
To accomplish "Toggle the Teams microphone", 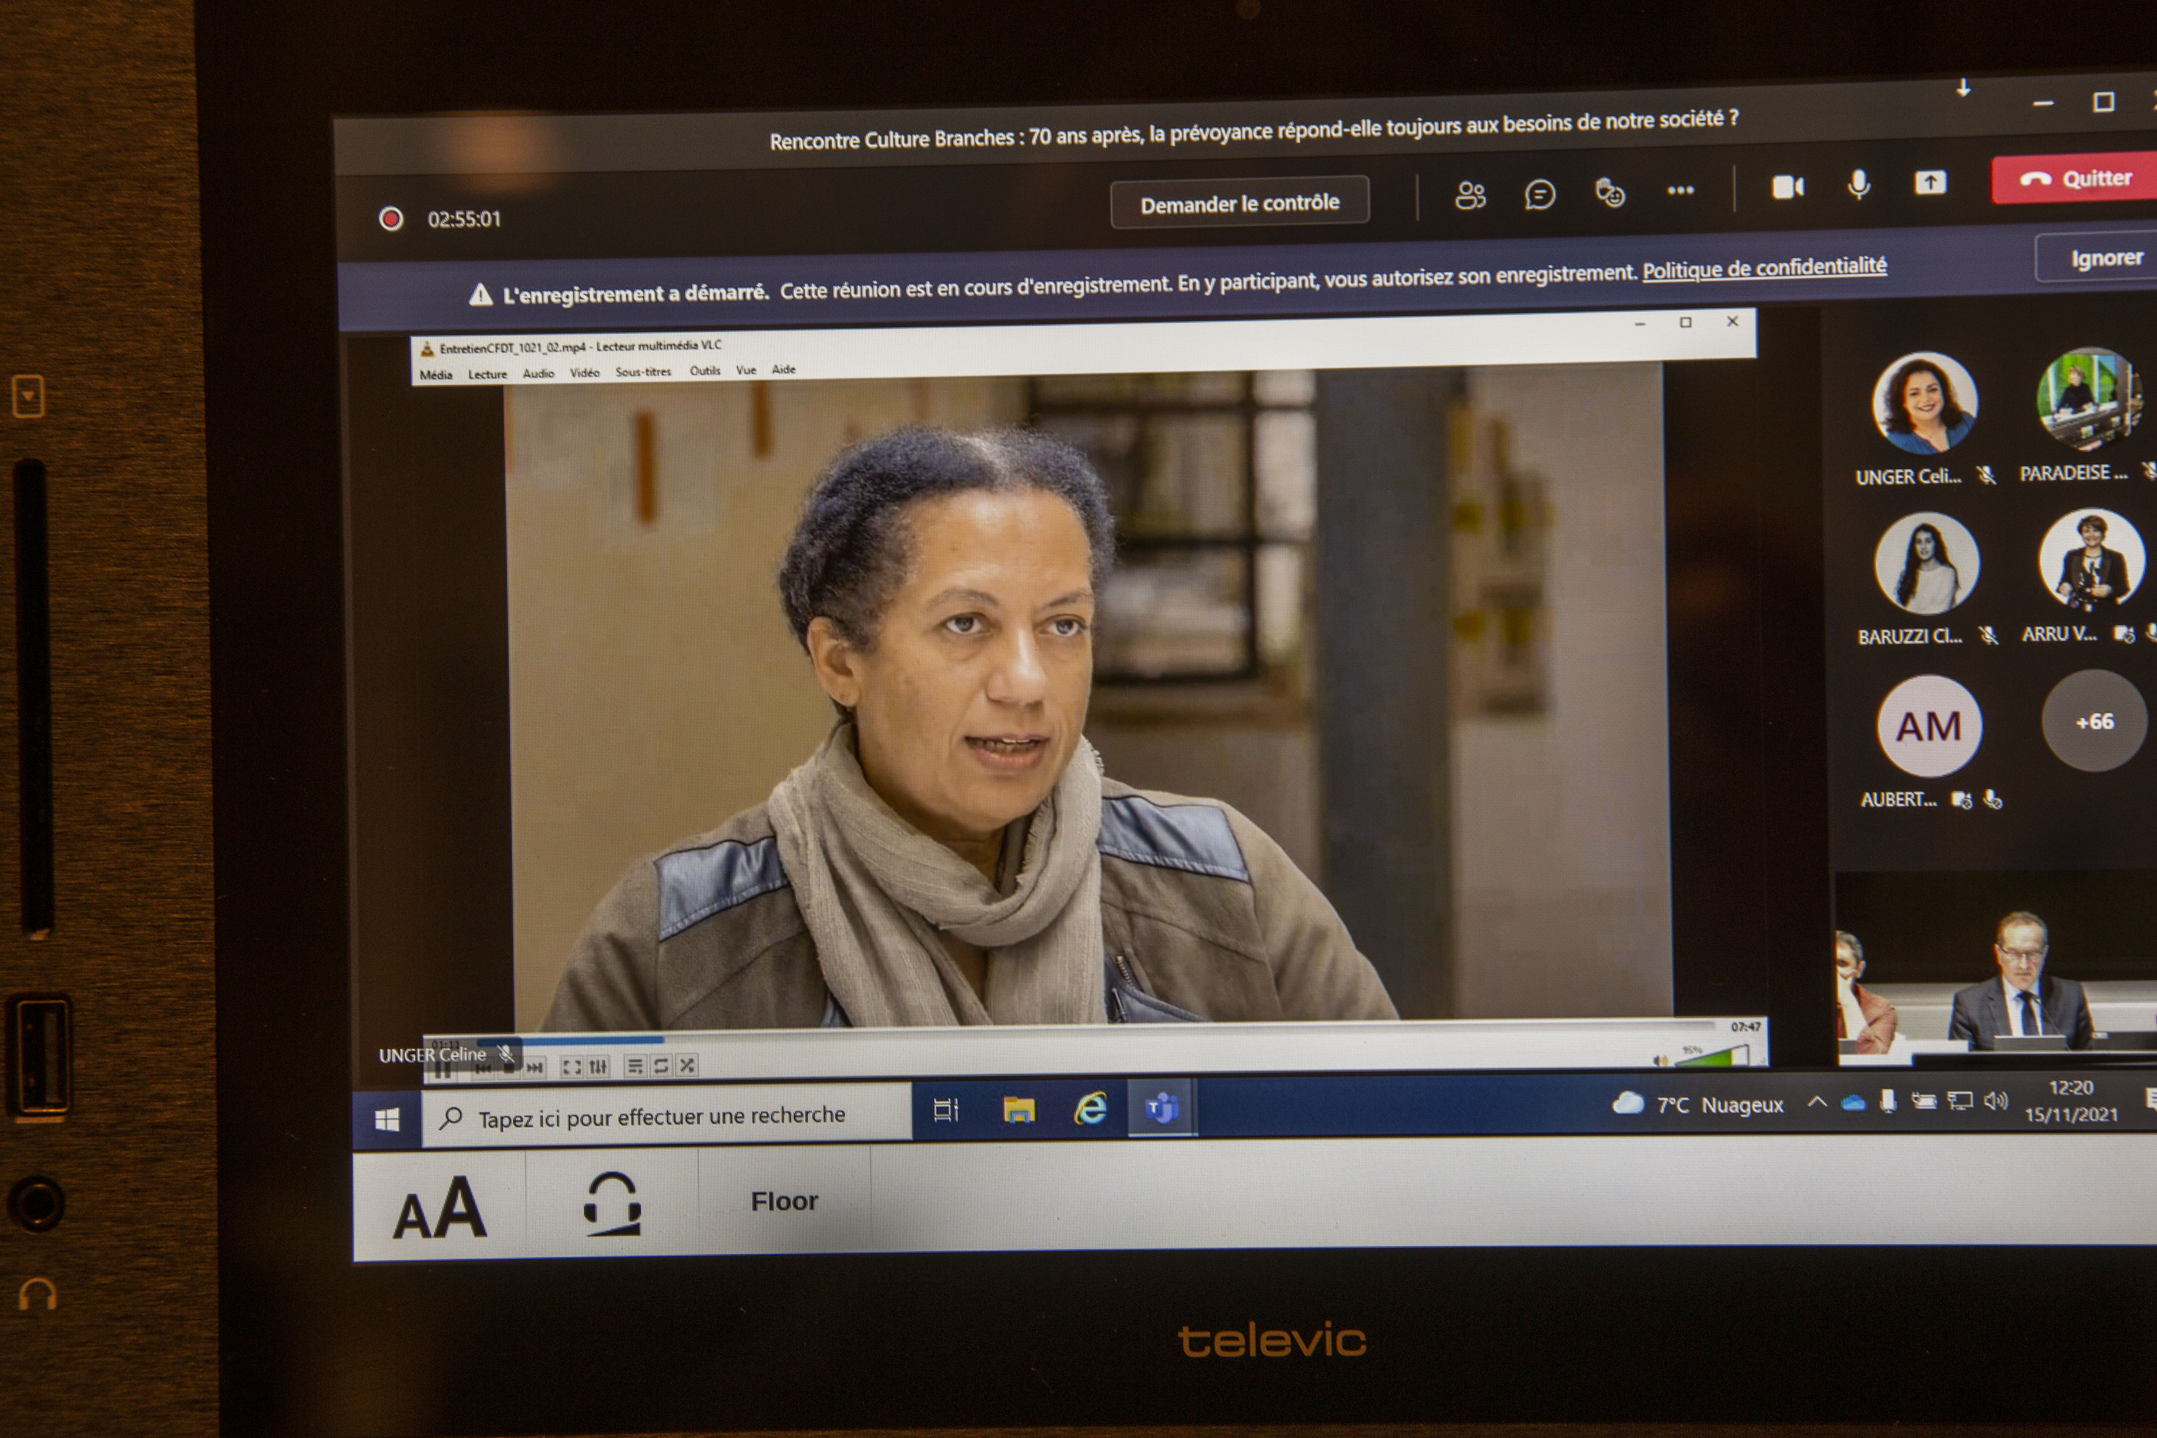I will tap(1859, 184).
